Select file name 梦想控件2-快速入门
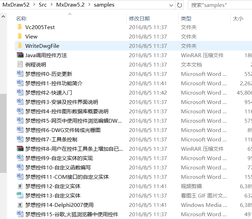Image resolution: width=252 pixels, height=219 pixels. (x=49, y=93)
